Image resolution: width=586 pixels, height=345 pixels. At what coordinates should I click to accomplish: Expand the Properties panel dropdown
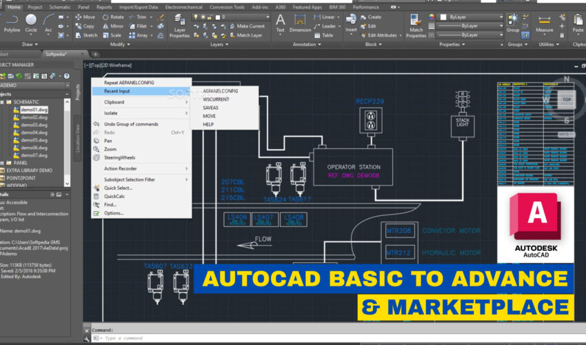452,44
